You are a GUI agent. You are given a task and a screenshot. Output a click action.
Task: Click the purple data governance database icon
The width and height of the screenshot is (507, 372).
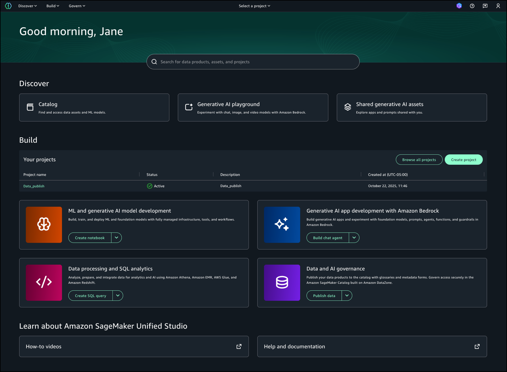pos(282,282)
